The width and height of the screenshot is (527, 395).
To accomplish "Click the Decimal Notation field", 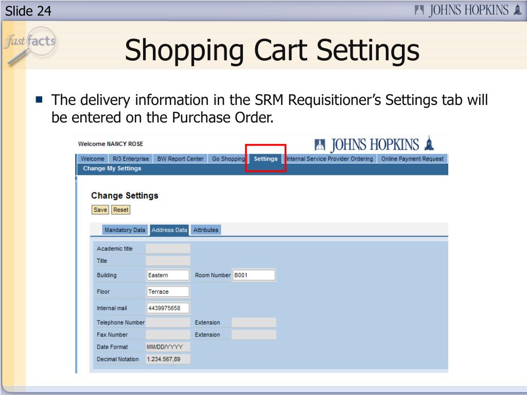I will pos(168,359).
